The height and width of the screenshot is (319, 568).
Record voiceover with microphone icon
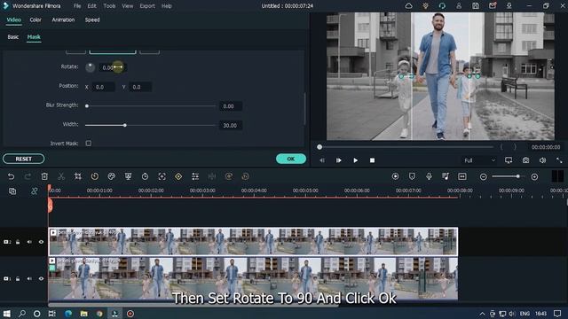point(429,176)
